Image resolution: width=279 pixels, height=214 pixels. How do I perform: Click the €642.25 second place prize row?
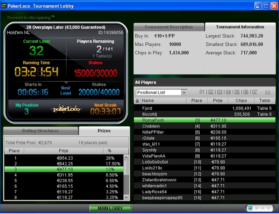pos(64,164)
